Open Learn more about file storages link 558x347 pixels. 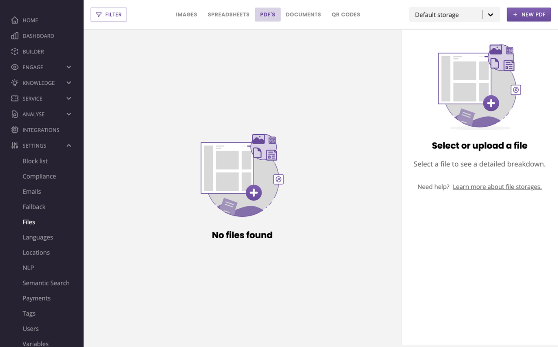(x=497, y=187)
